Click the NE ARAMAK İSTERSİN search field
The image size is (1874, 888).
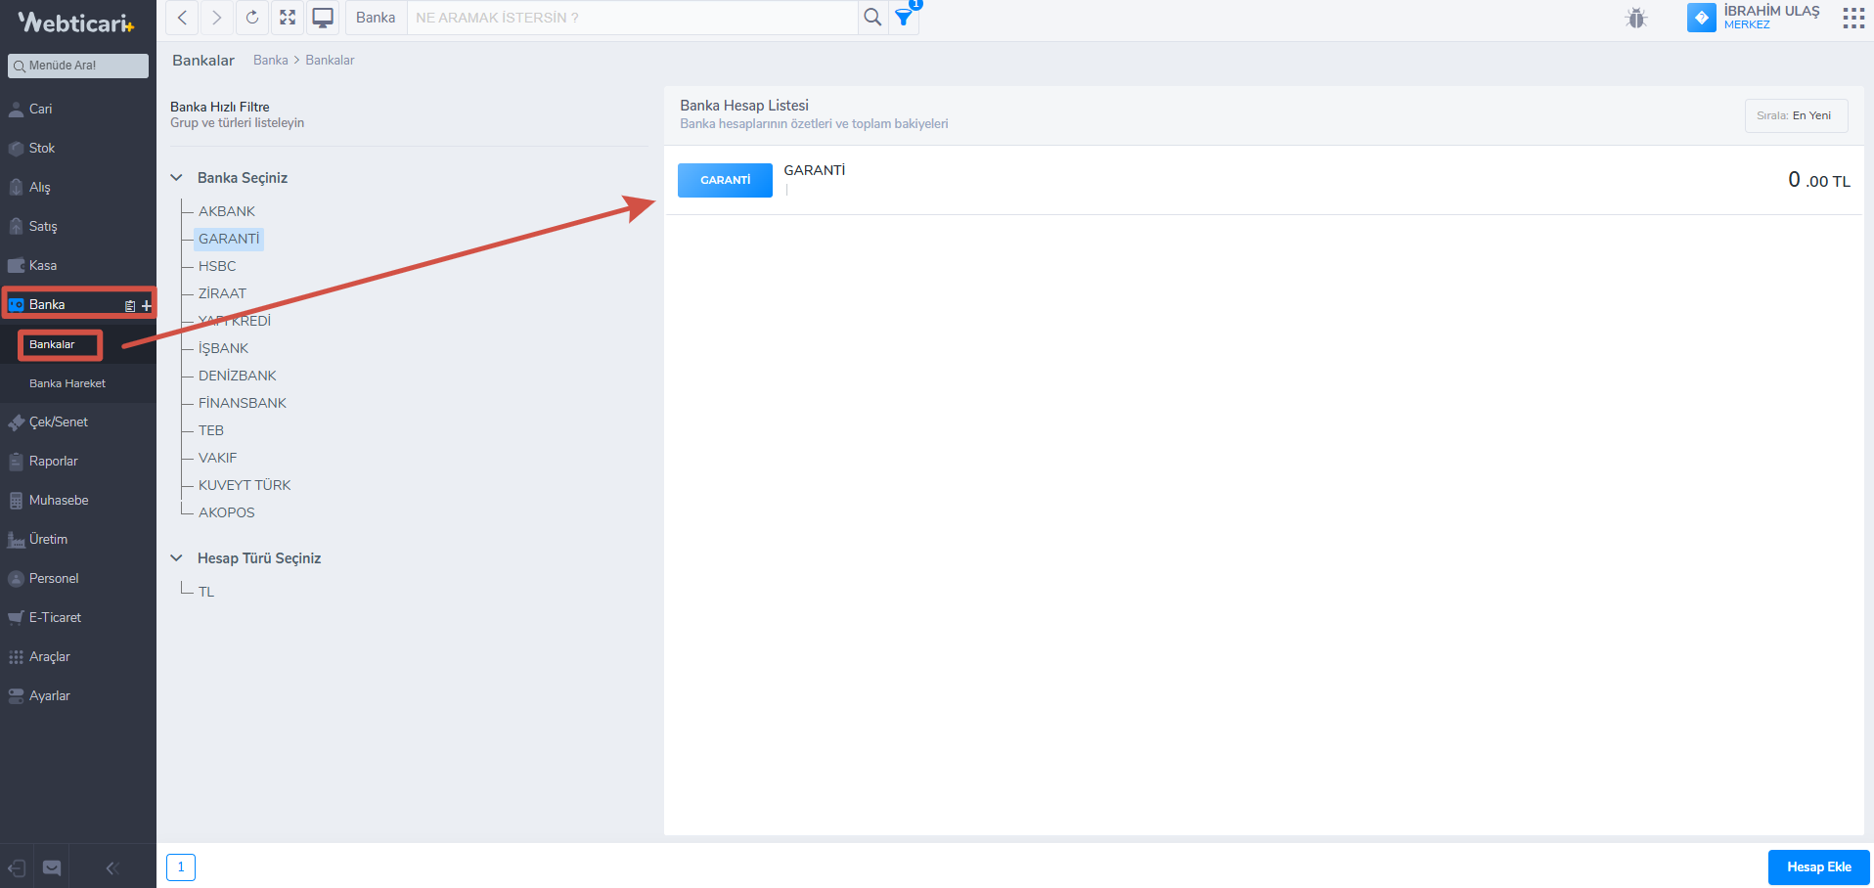(x=631, y=18)
